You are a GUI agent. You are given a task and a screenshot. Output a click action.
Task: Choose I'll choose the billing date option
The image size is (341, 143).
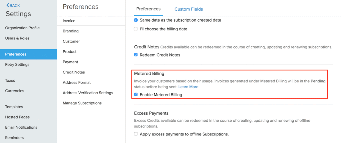[136, 29]
